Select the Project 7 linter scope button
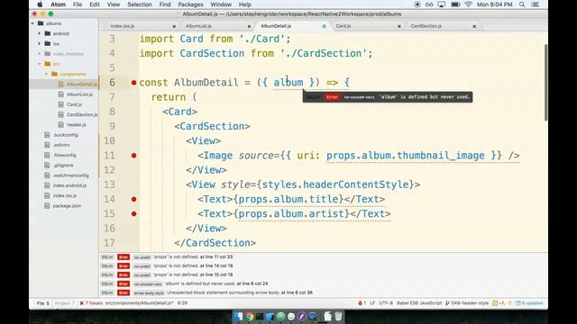This screenshot has width=577, height=324. coord(64,303)
